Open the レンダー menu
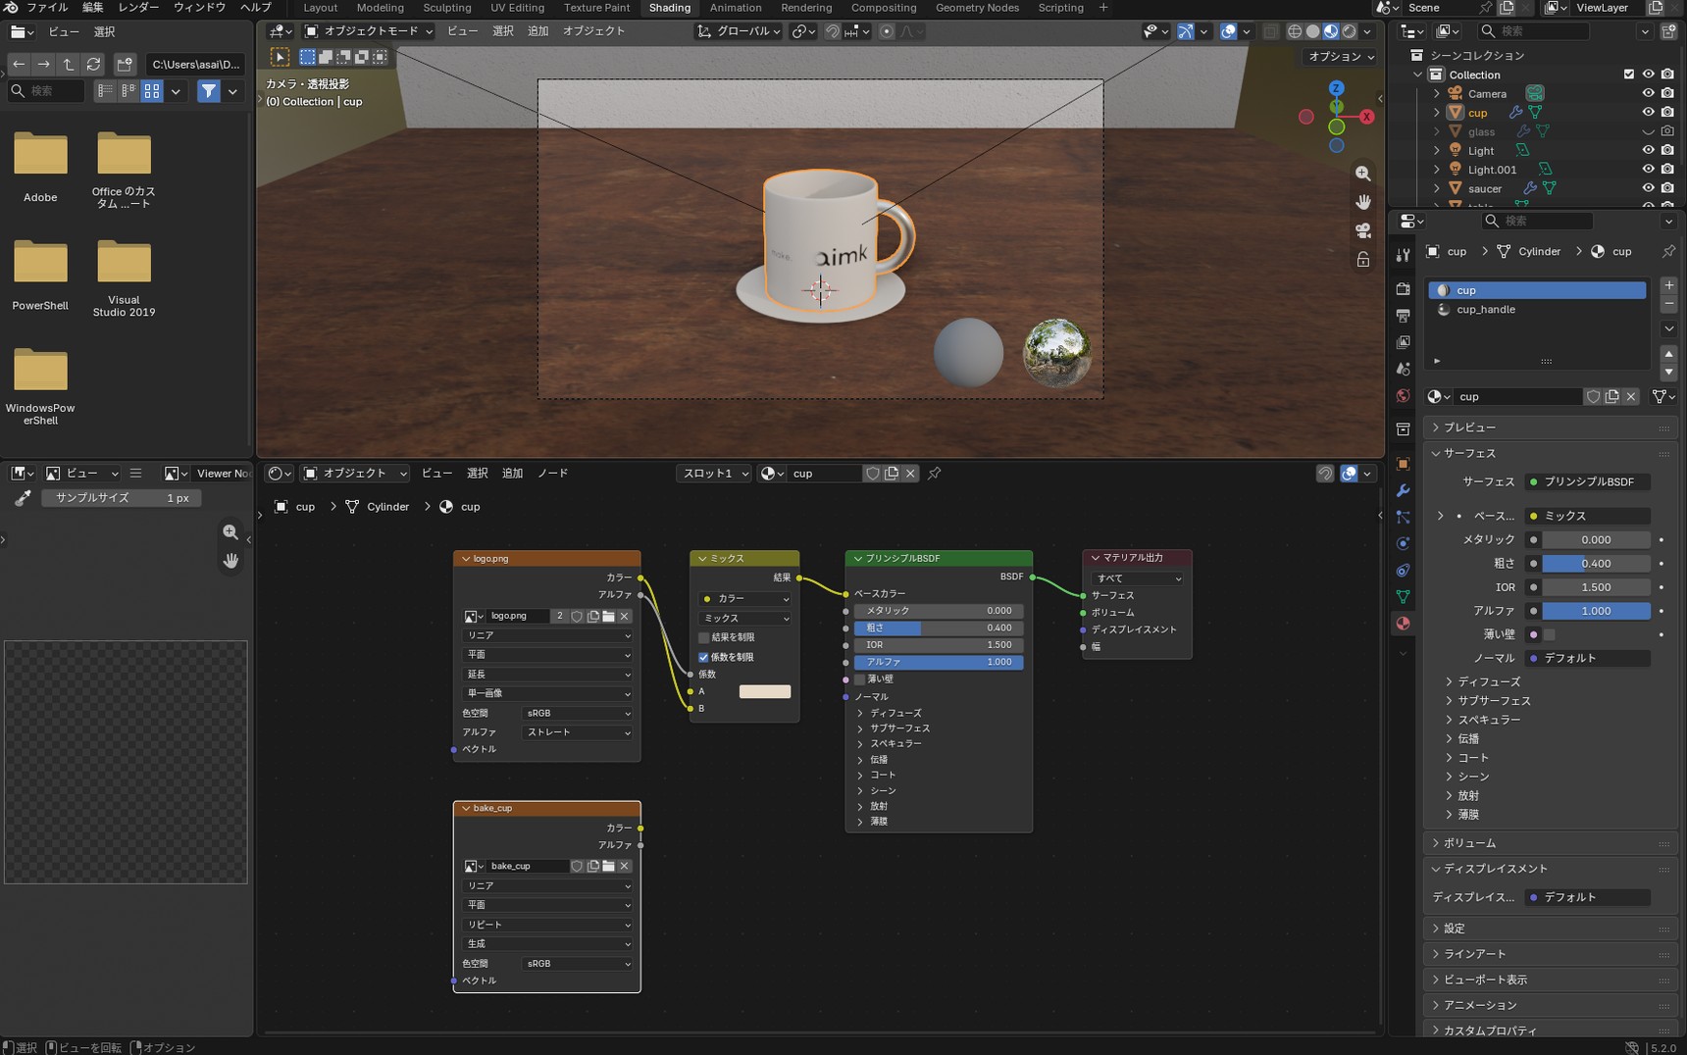 click(138, 8)
